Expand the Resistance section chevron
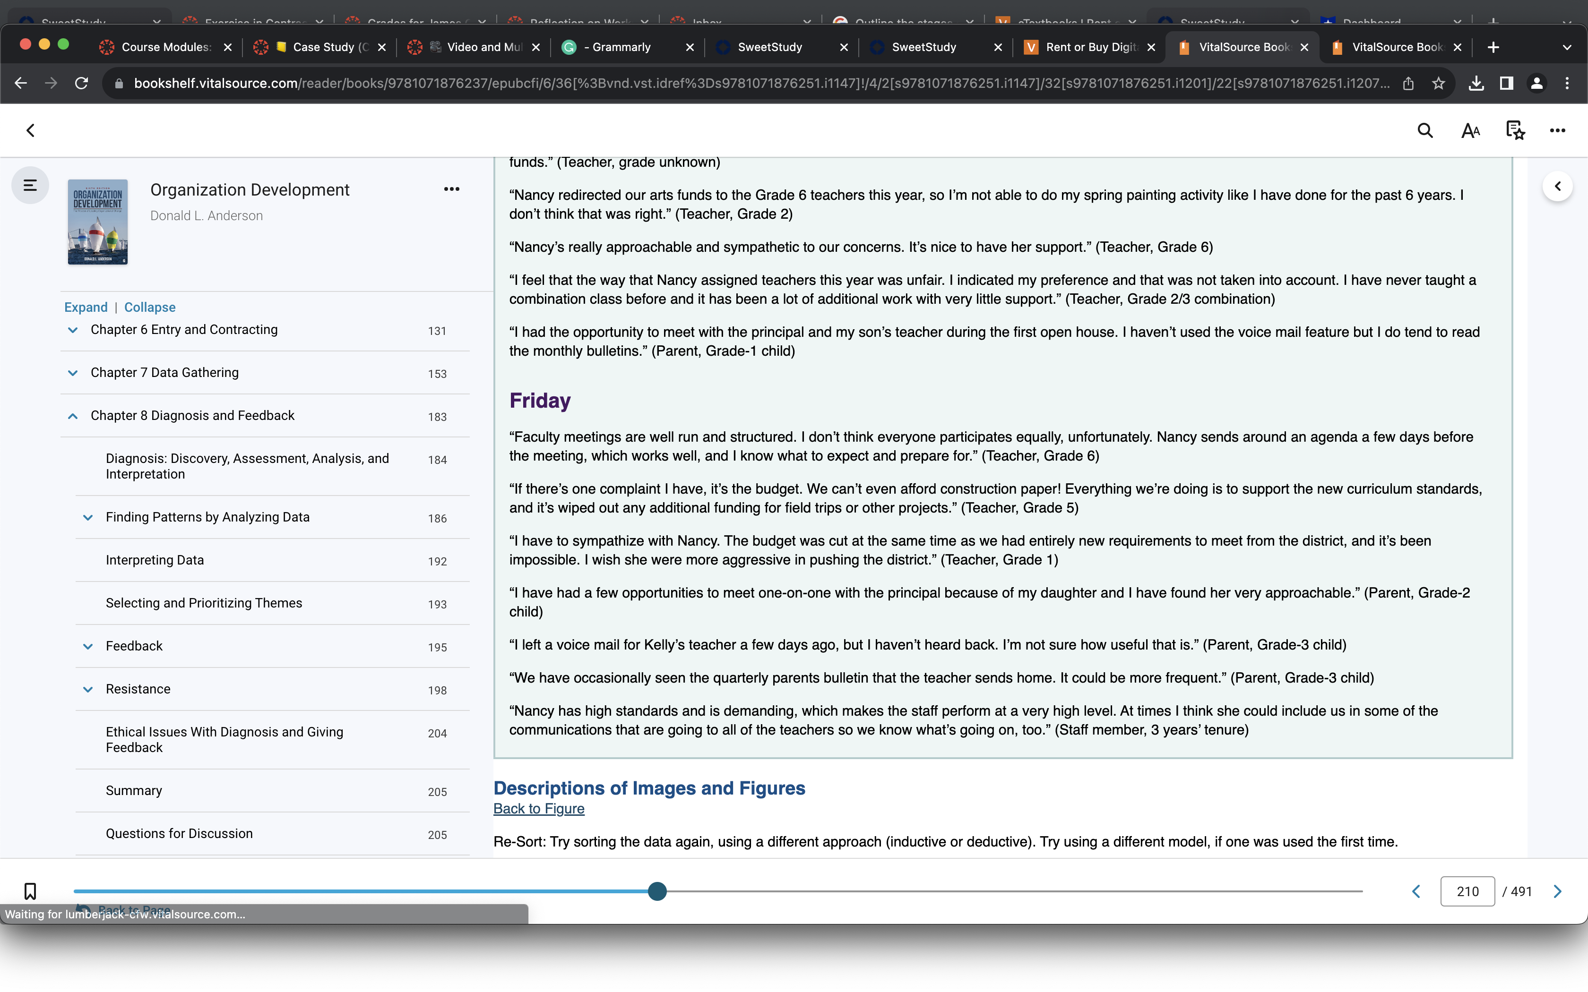Screen dimensions: 1588x992 88,690
